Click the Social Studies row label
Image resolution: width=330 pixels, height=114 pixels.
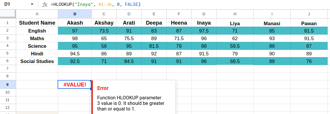[x=37, y=61]
